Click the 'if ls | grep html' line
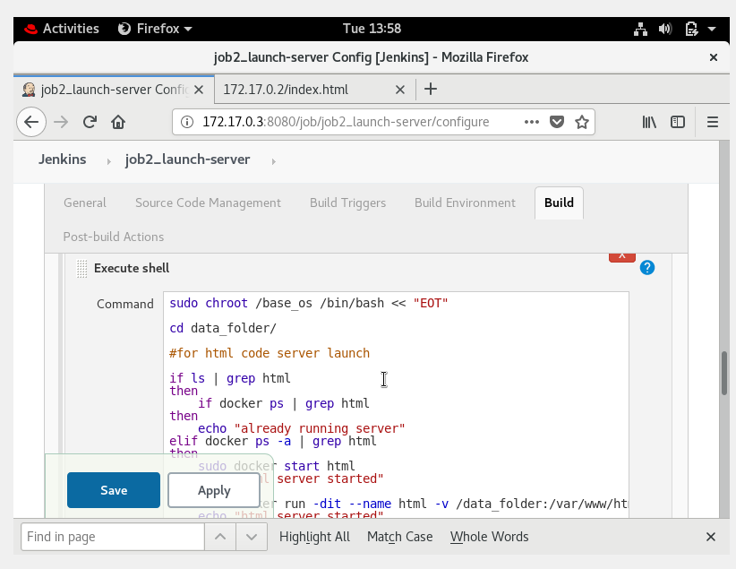The height and width of the screenshot is (569, 736). [x=230, y=378]
